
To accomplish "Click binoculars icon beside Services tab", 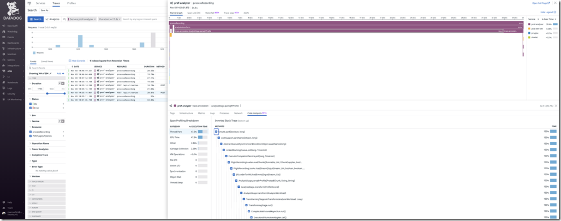I will pos(29,3).
